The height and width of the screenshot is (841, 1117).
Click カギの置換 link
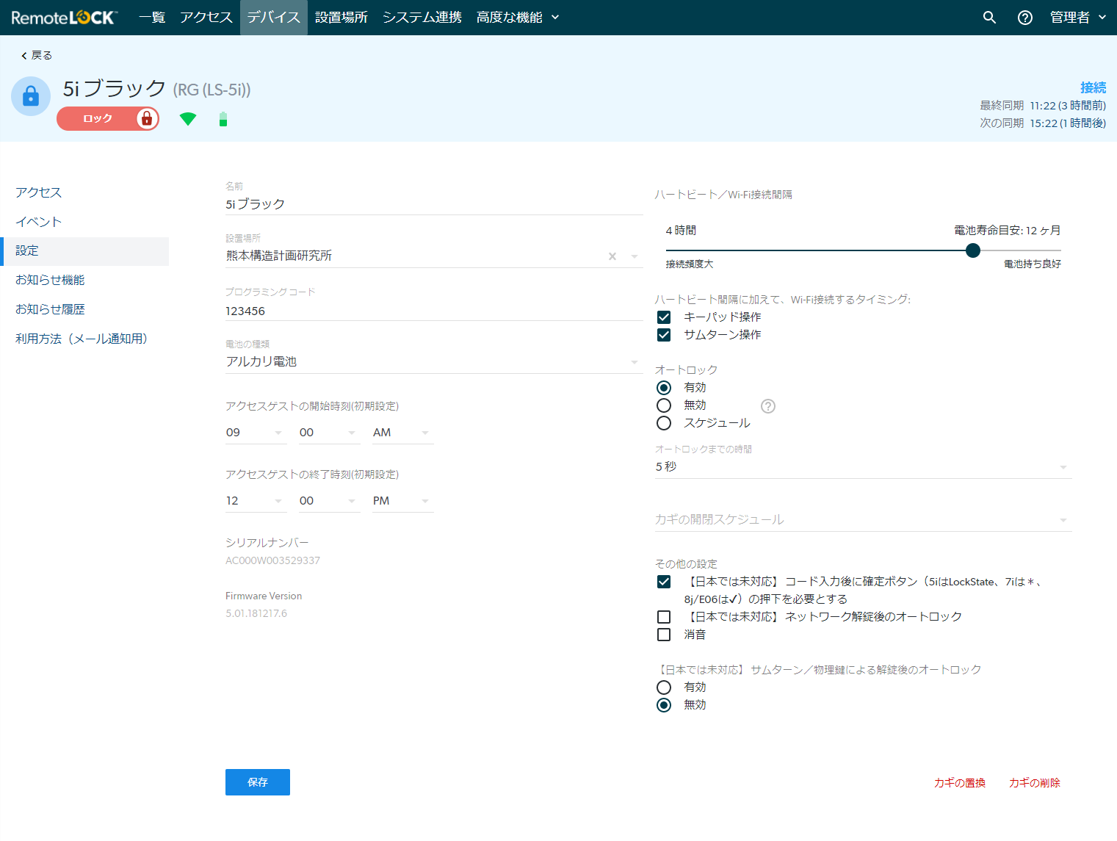pos(960,783)
